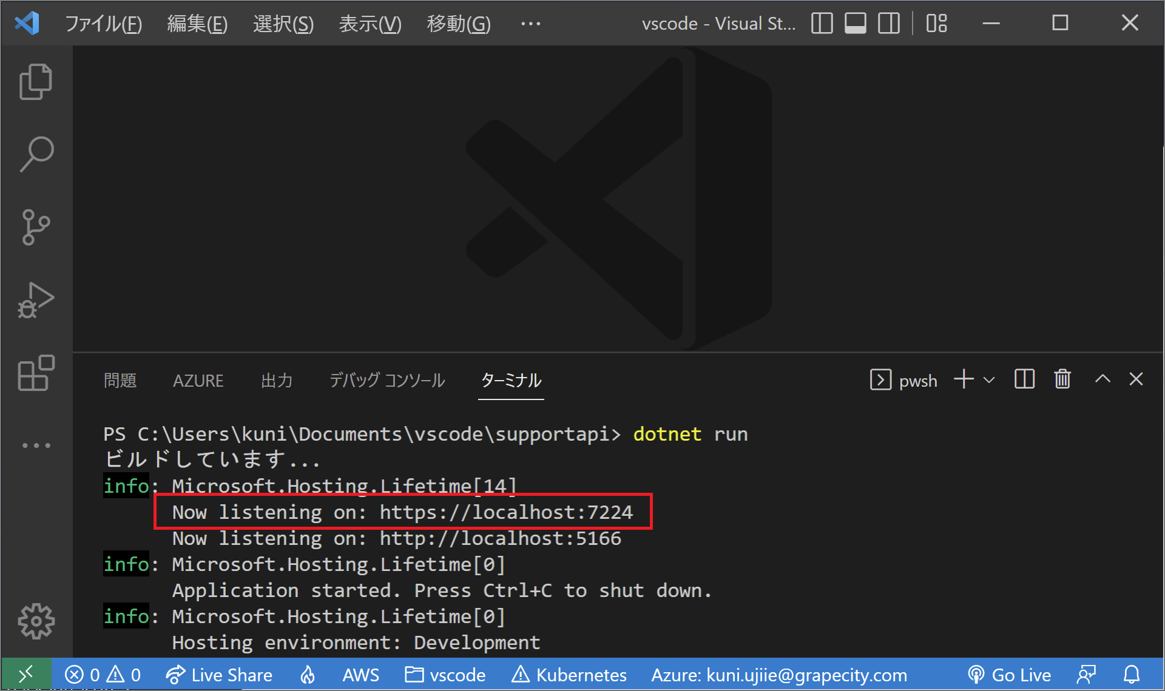Open the AWS status bar item
1165x691 pixels.
360,675
